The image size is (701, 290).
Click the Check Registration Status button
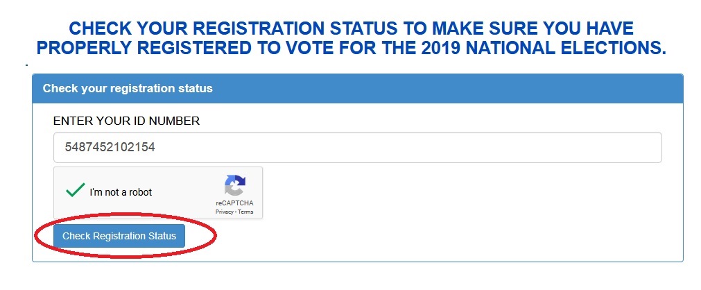pos(119,236)
